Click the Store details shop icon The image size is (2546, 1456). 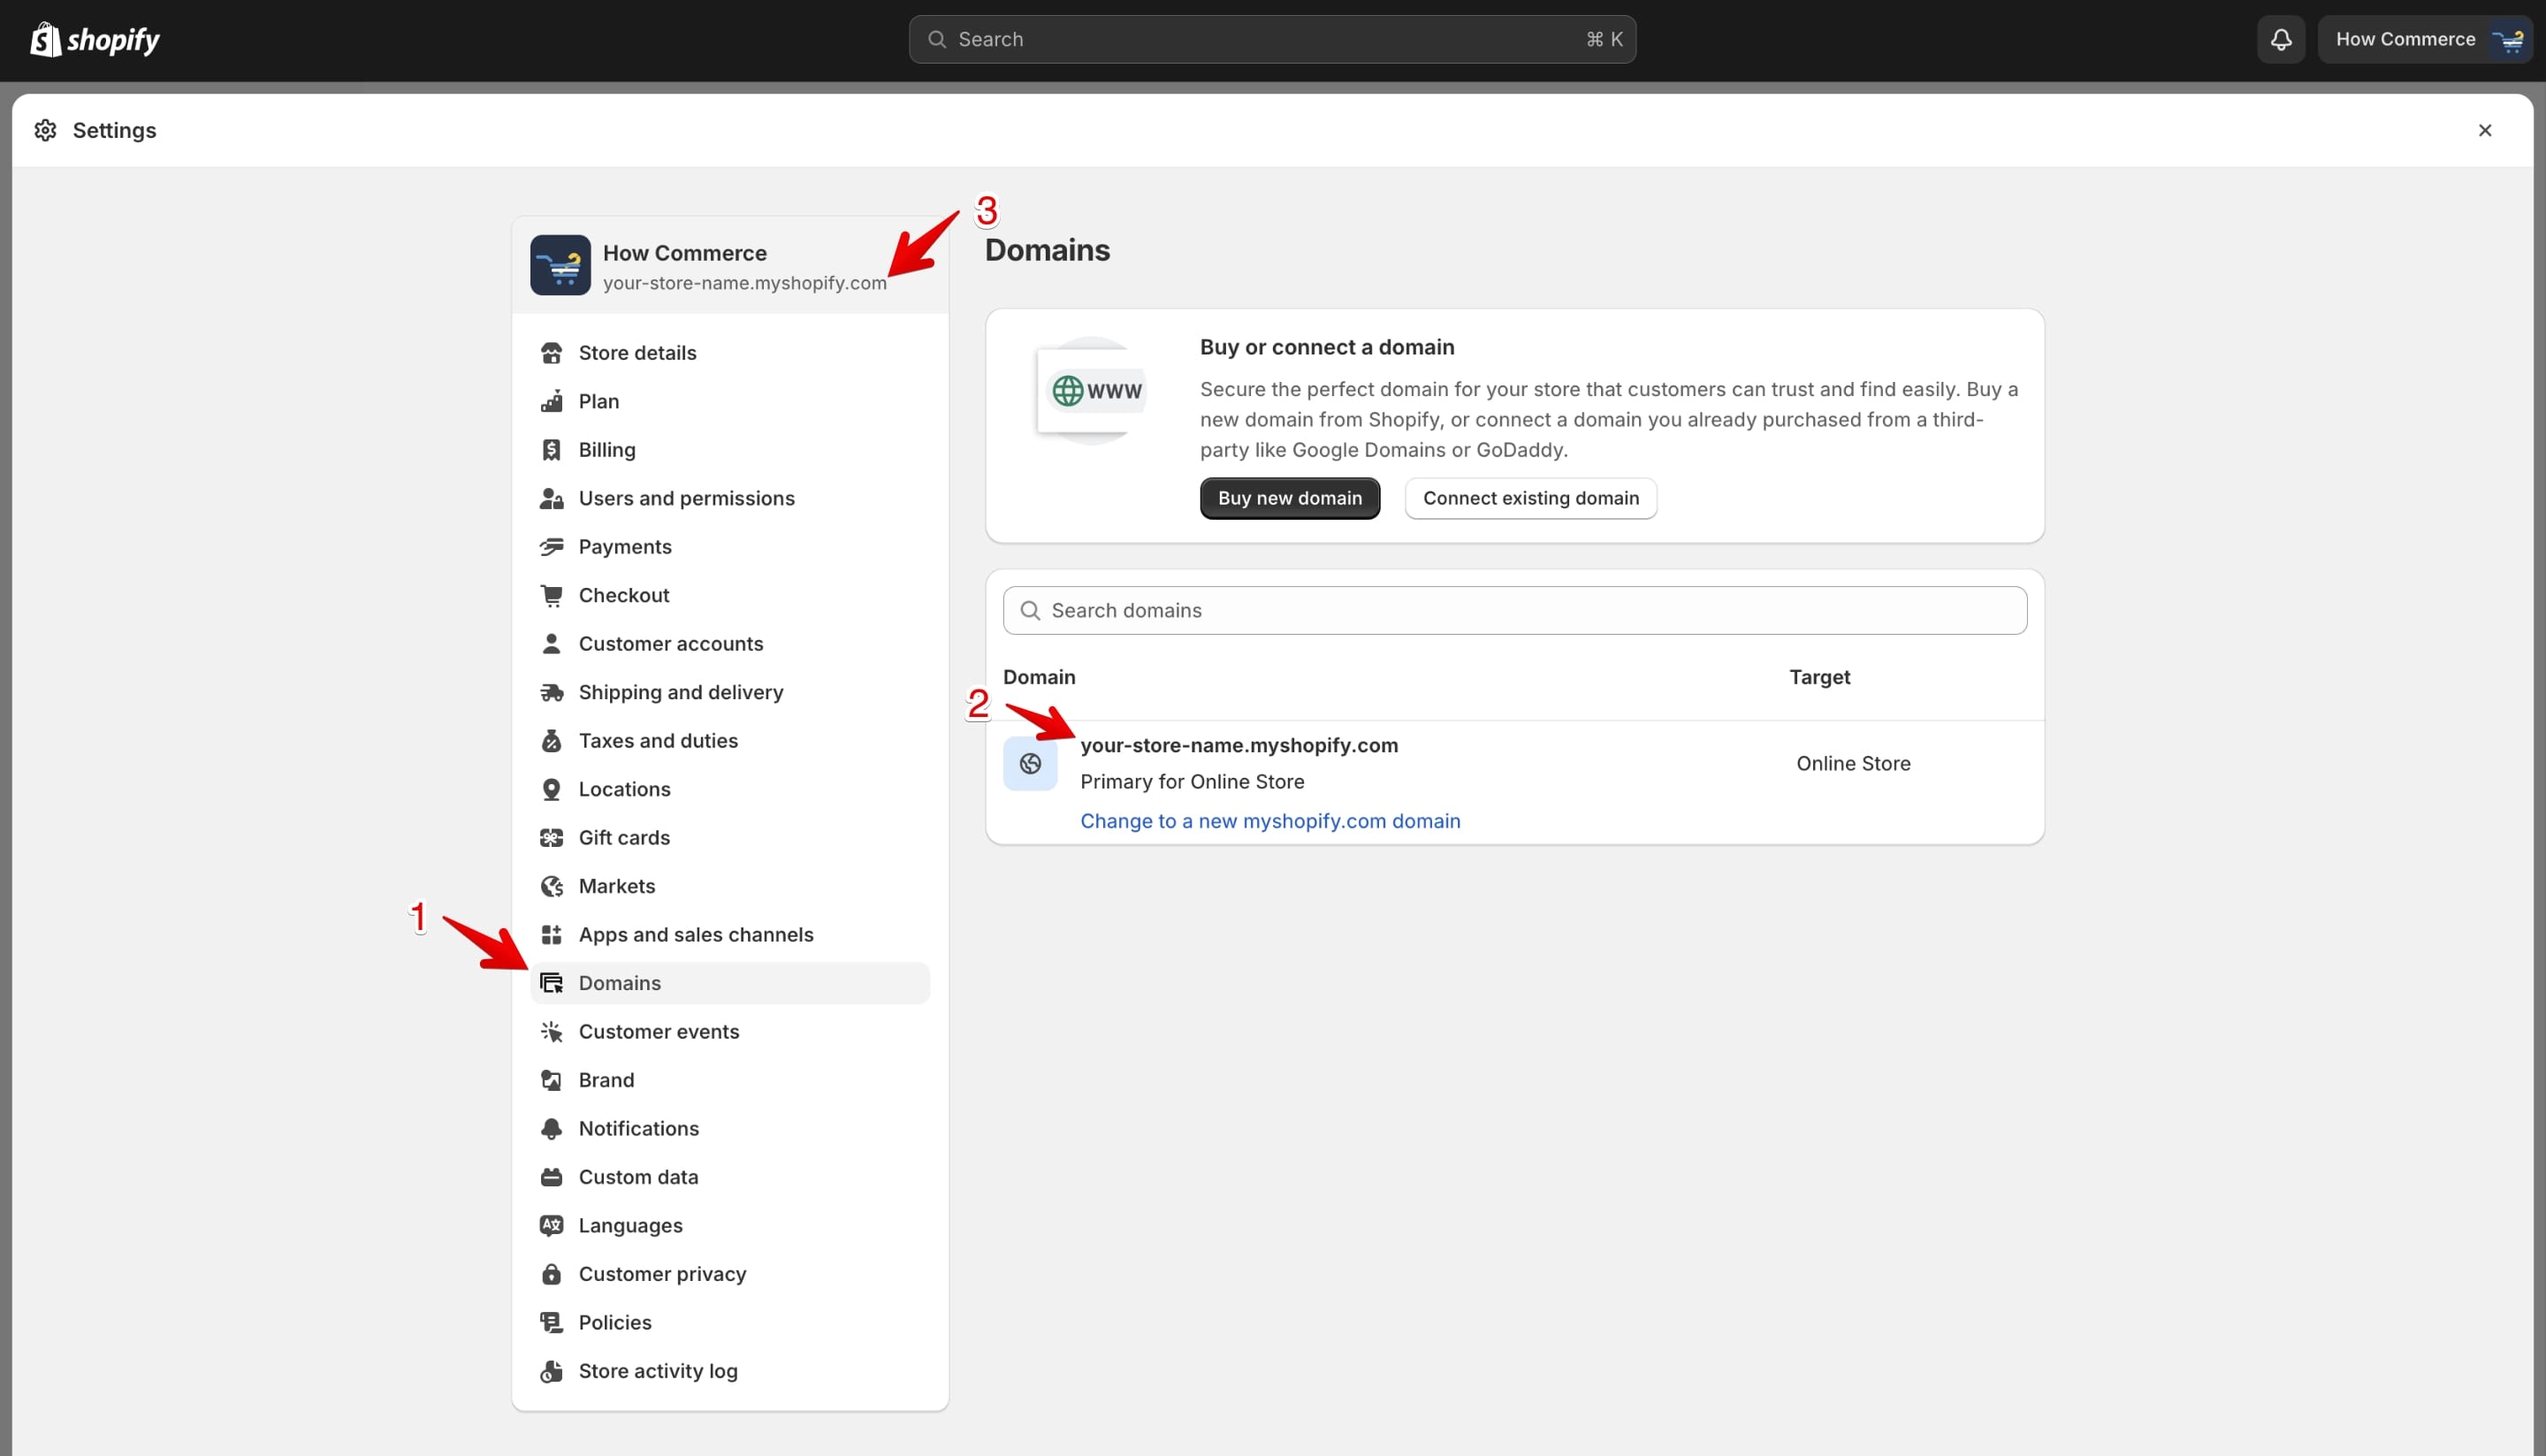point(551,353)
